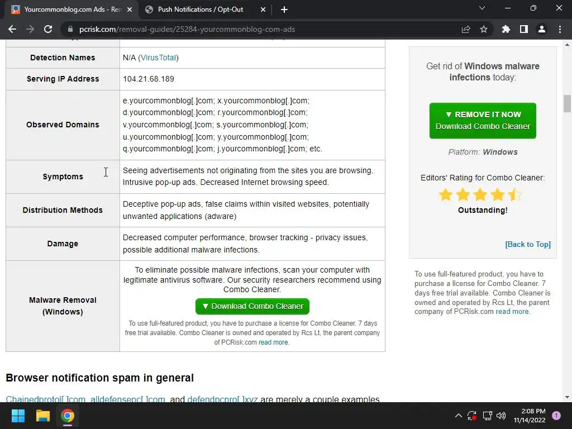Click the green Download Combo Cleaner button in the table
The height and width of the screenshot is (429, 572).
point(252,307)
